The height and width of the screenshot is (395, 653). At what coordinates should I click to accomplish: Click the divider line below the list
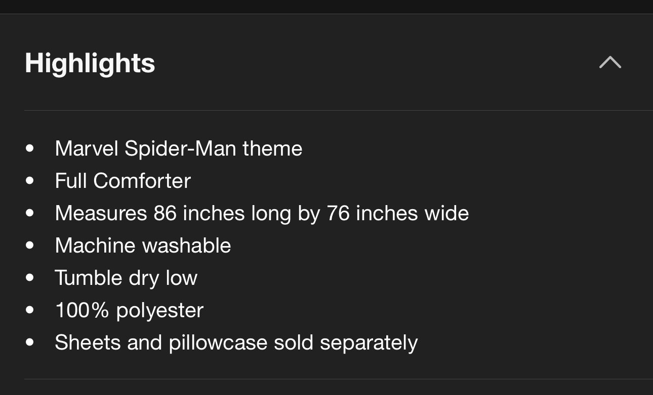click(x=338, y=379)
